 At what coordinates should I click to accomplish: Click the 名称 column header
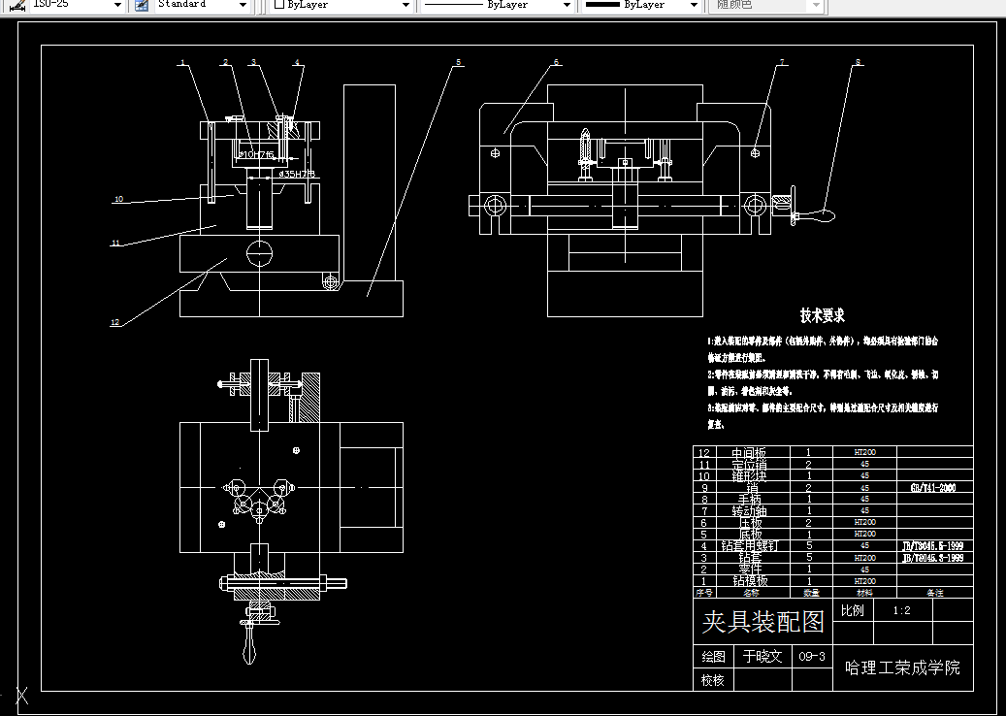click(751, 592)
